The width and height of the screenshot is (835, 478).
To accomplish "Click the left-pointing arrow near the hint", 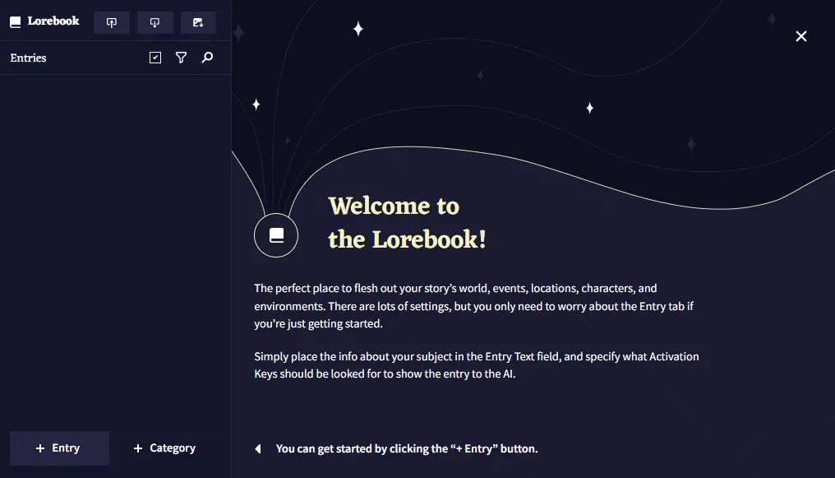I will (258, 449).
